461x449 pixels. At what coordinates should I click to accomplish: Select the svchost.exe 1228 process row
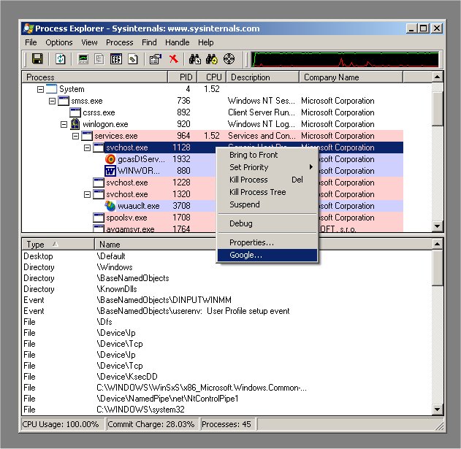click(213, 183)
